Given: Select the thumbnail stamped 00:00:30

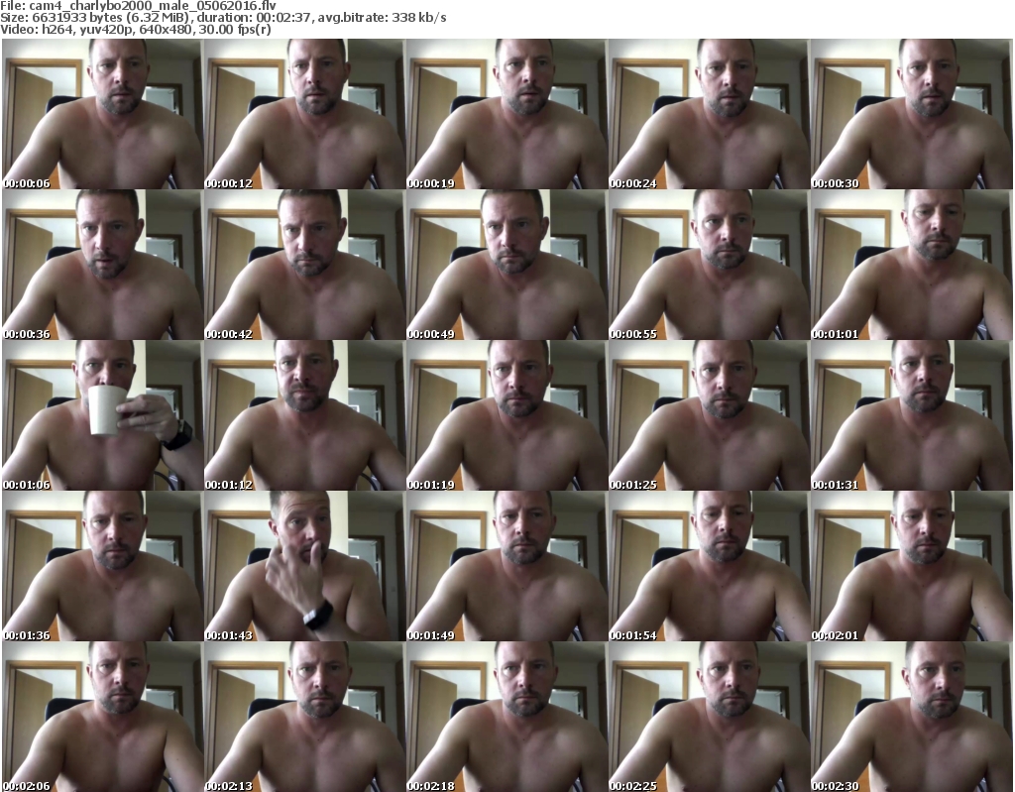Looking at the screenshot, I should (911, 114).
